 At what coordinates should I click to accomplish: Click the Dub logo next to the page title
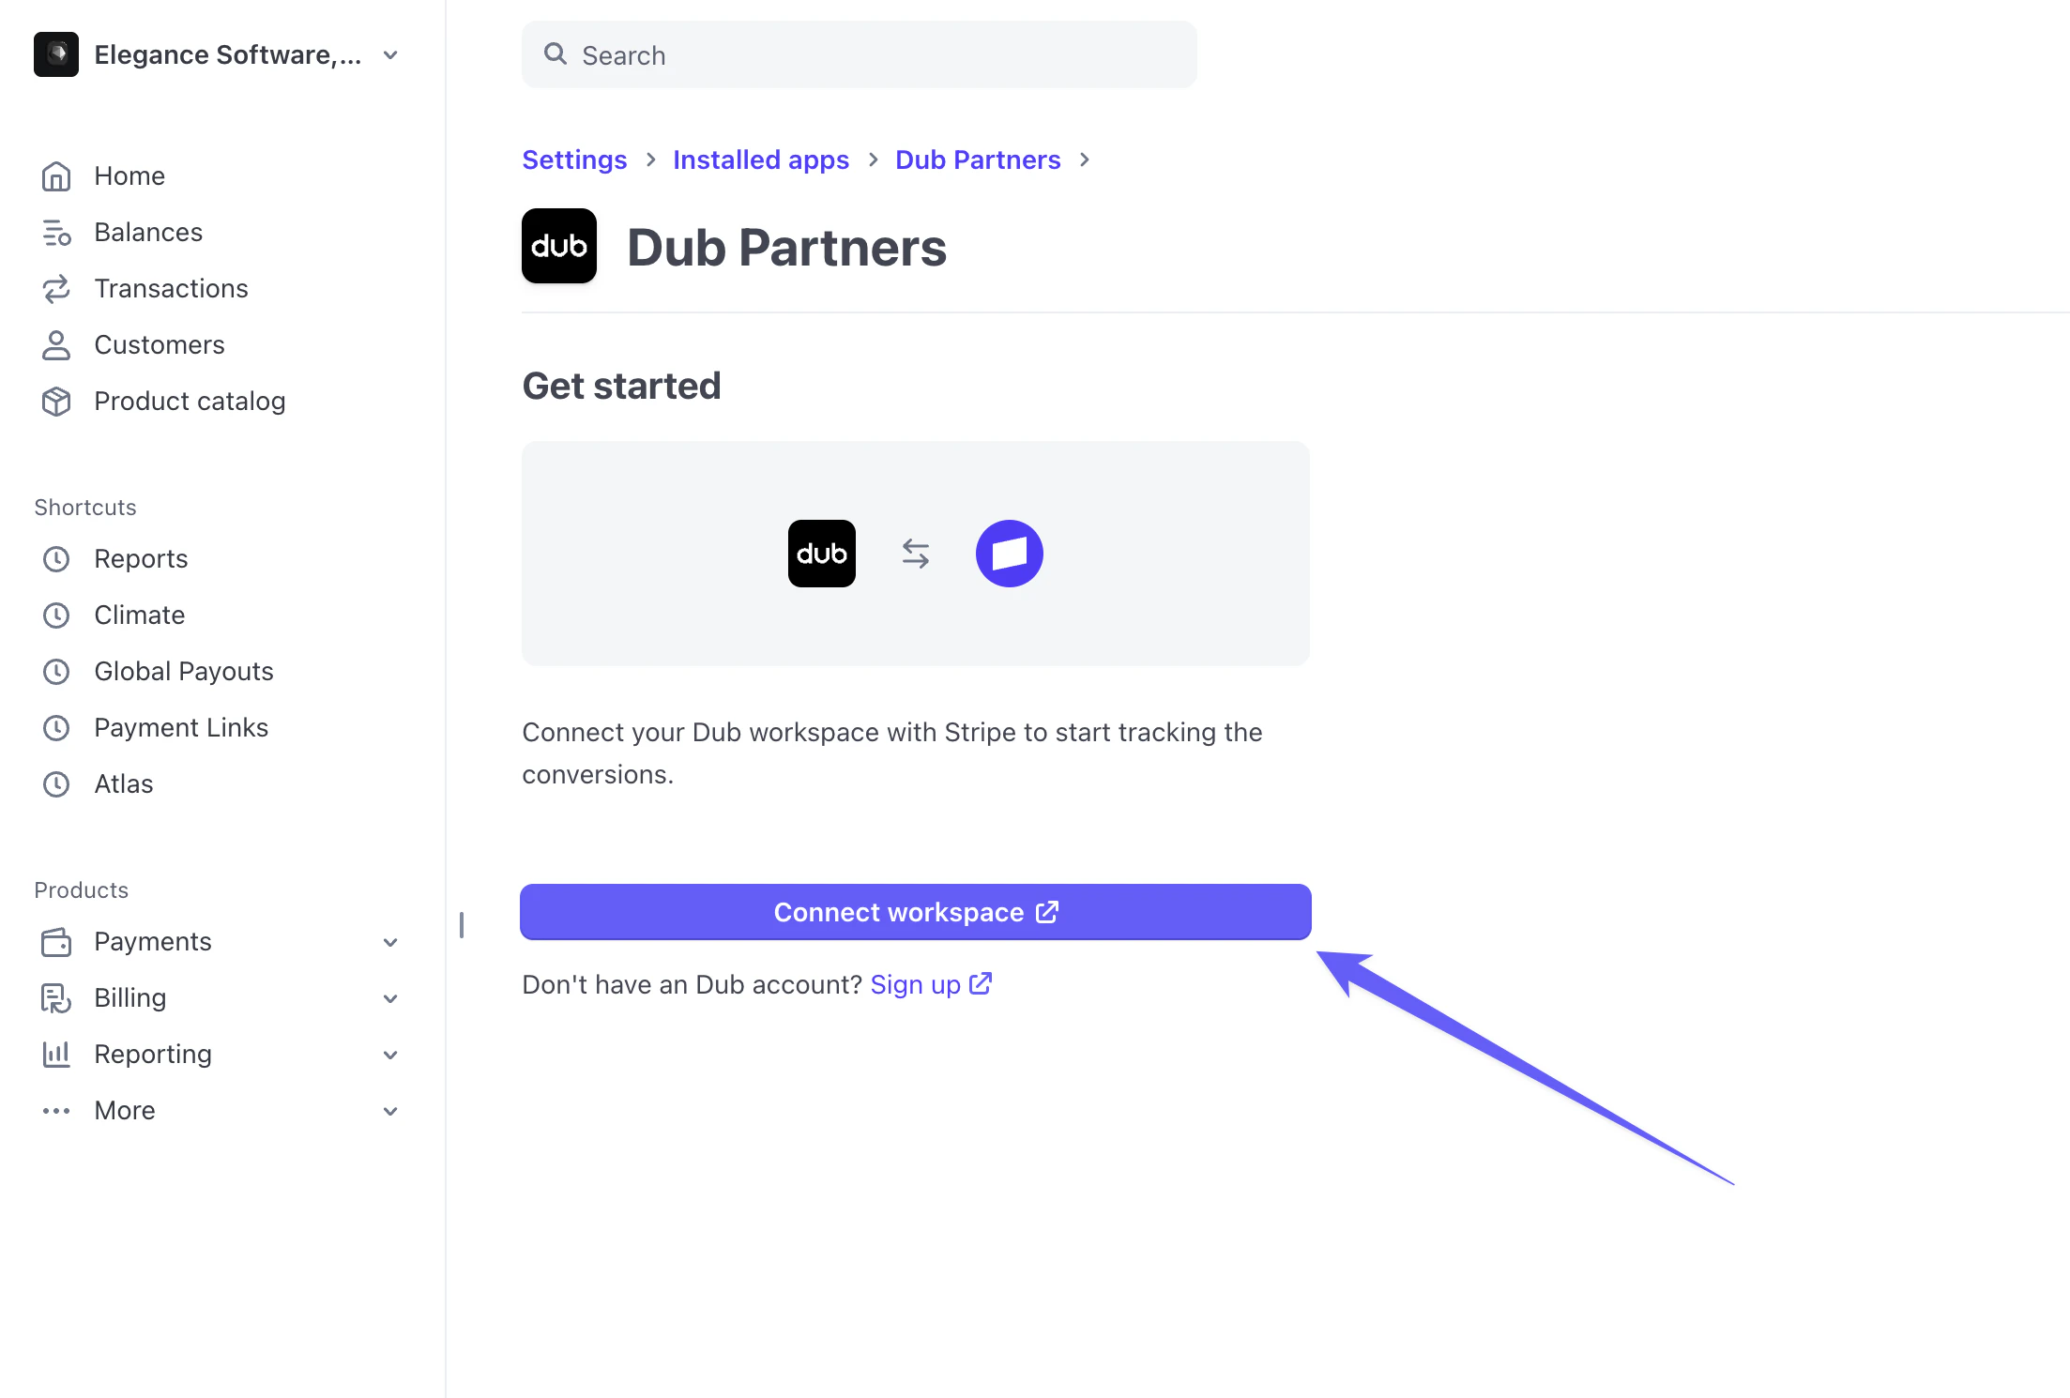click(558, 246)
